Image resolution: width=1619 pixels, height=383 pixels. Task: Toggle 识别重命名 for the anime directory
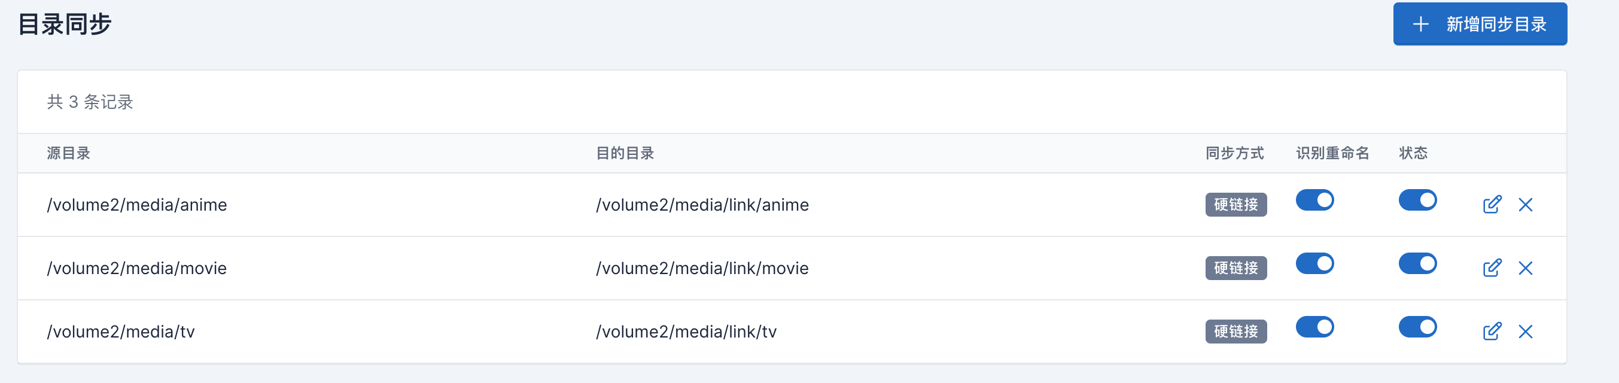click(x=1314, y=200)
